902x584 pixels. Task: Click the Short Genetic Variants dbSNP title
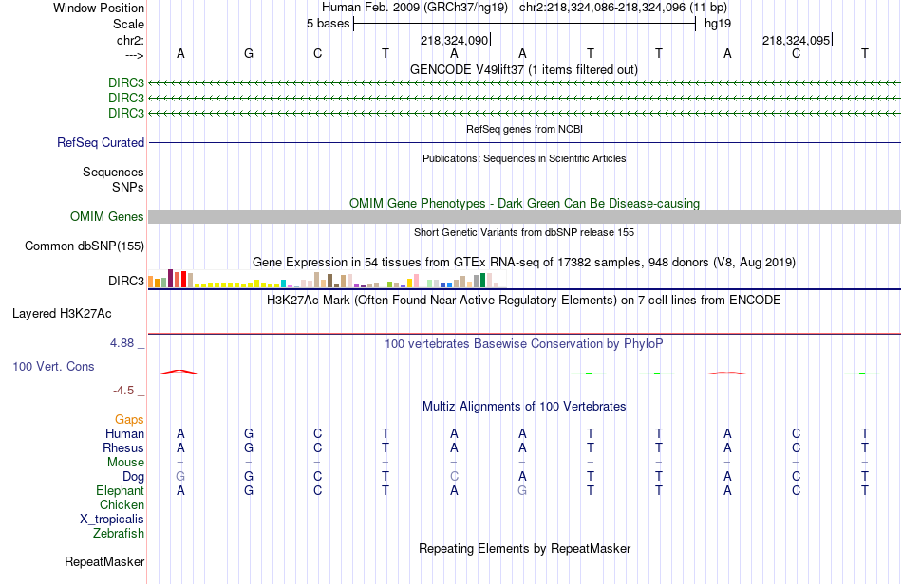[x=524, y=232]
